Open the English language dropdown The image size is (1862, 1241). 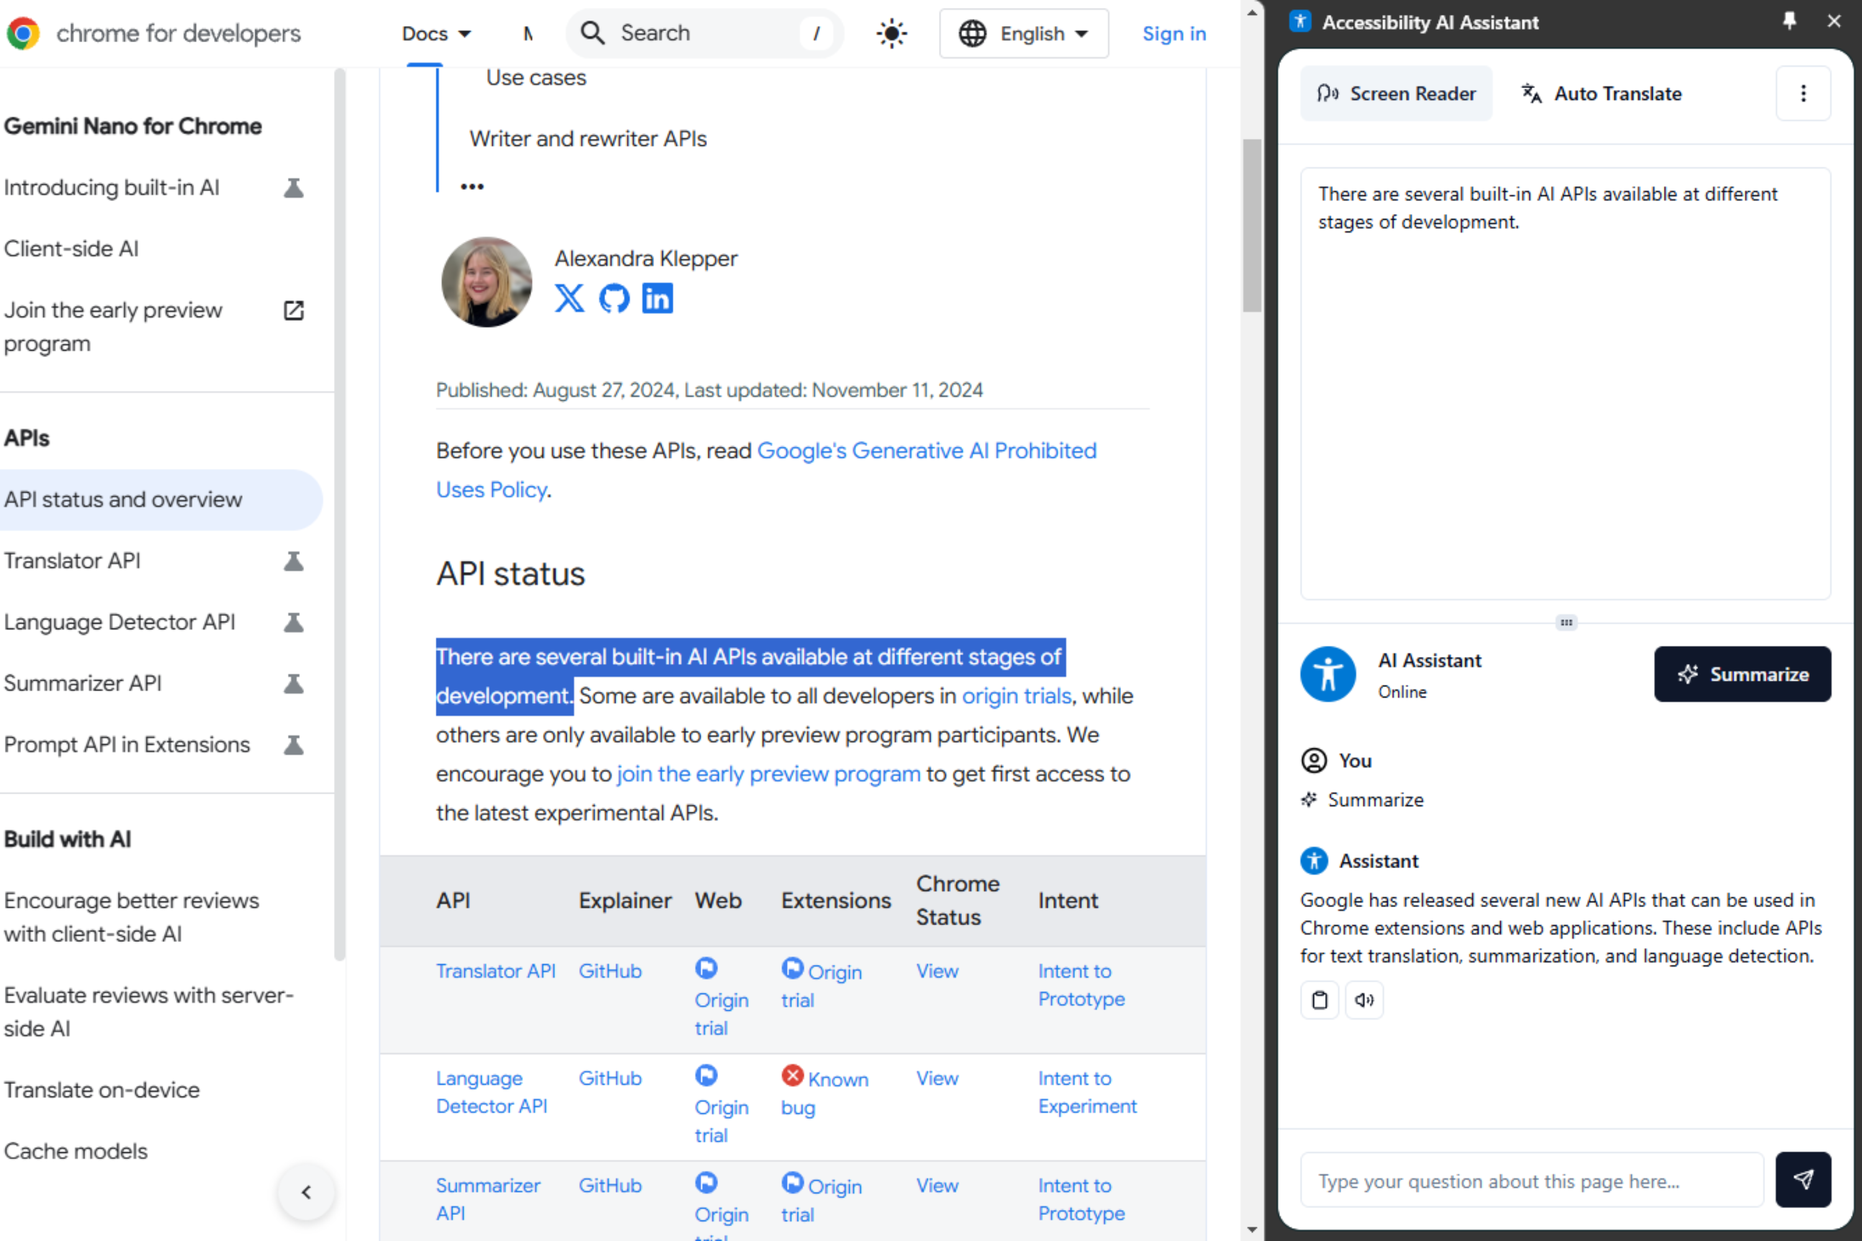(x=1023, y=34)
